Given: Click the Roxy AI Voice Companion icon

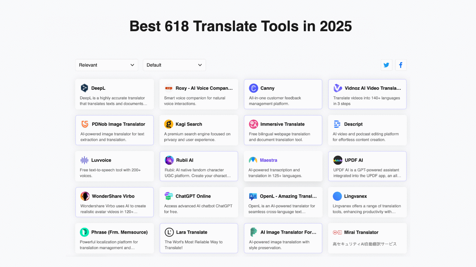Looking at the screenshot, I should coord(169,88).
